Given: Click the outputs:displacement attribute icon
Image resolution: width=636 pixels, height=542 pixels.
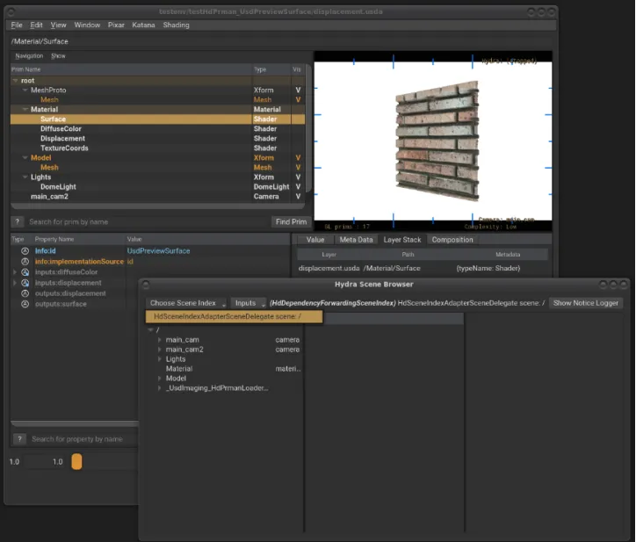Looking at the screenshot, I should tap(25, 293).
